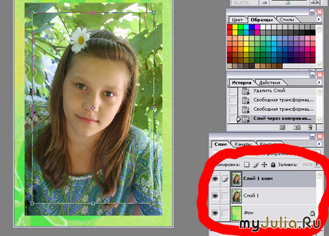Image resolution: width=329 pixels, height=236 pixels.
Task: Open the History panel flyout menu arrow
Action: 319,83
